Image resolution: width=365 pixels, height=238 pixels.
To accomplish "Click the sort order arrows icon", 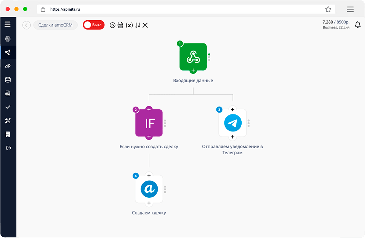I will (x=138, y=25).
